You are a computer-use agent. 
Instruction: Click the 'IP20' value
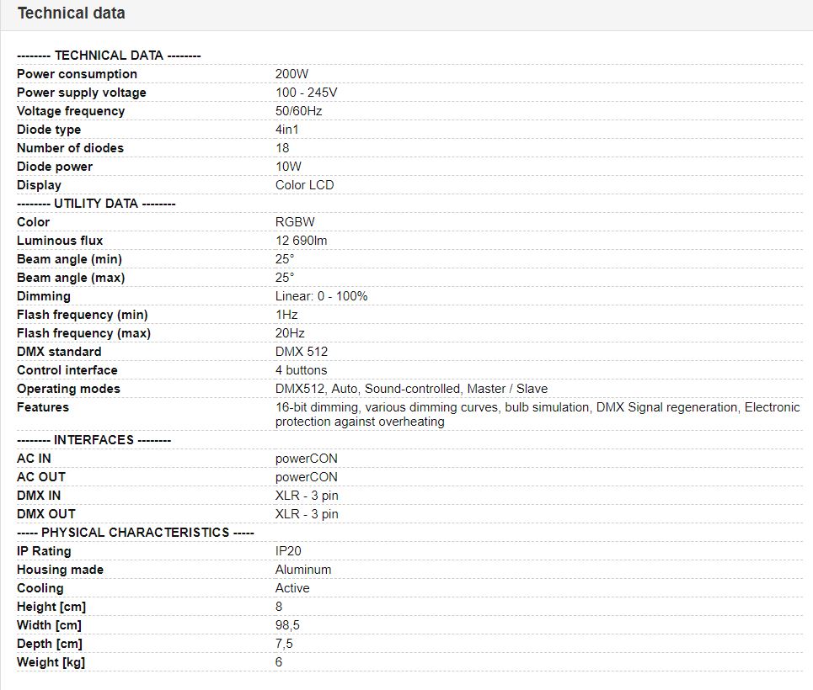[288, 551]
